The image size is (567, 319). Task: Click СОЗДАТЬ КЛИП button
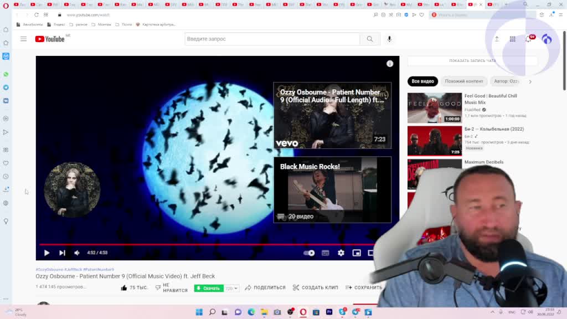pos(315,287)
